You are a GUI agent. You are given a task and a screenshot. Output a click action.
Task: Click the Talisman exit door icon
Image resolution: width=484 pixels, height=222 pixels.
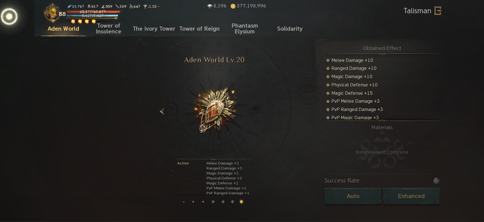(x=438, y=11)
